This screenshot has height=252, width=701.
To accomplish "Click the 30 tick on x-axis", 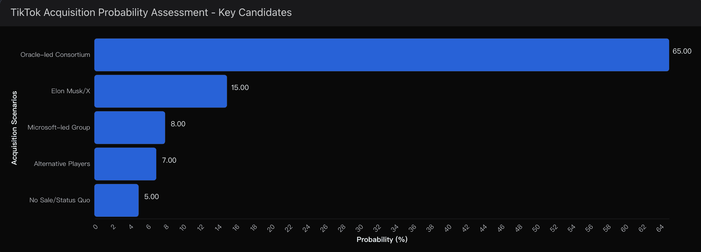I will coord(359,228).
